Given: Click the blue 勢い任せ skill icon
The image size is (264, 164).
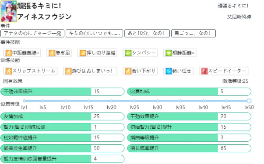Looking at the screenshot, I should point(169,71).
